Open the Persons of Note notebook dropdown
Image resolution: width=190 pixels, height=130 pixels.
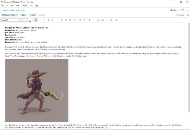(x=9, y=15)
